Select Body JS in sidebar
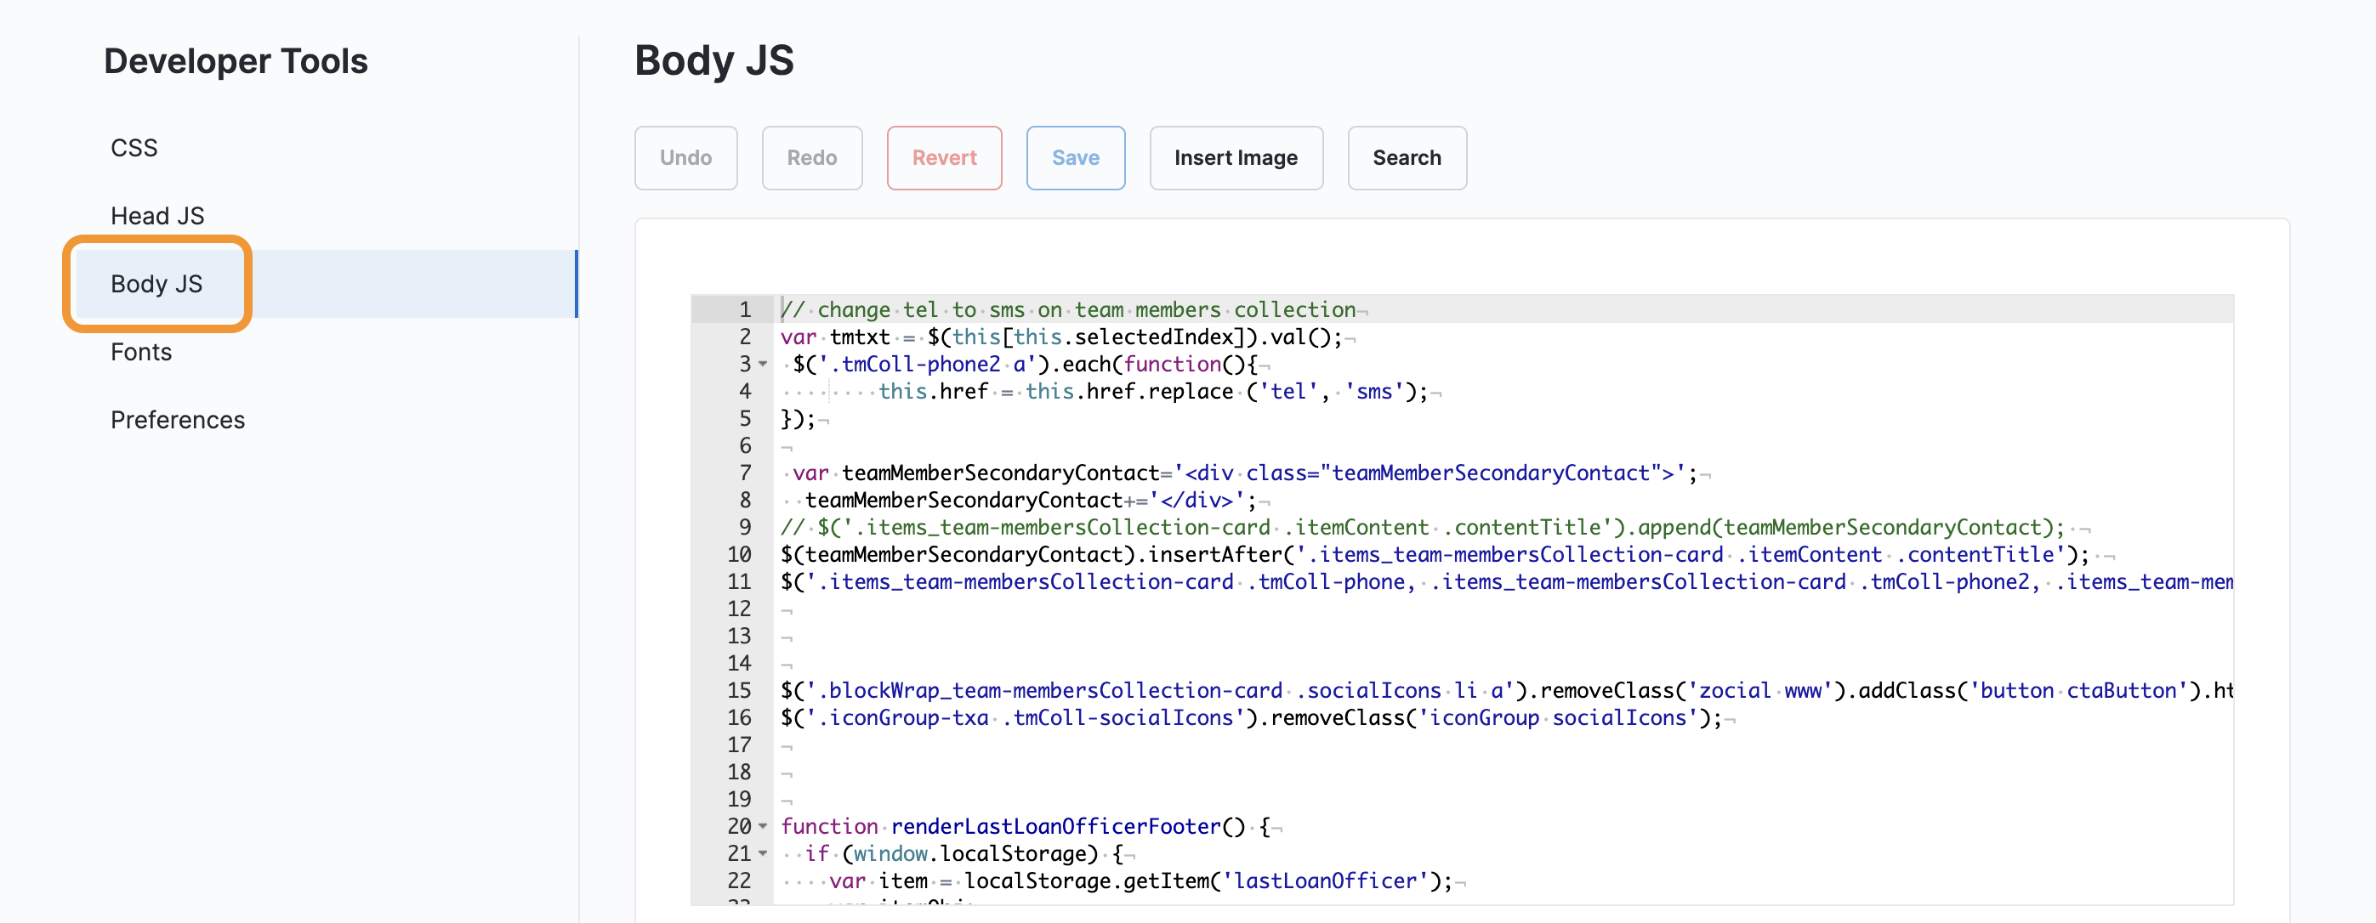2376x923 pixels. click(x=156, y=284)
